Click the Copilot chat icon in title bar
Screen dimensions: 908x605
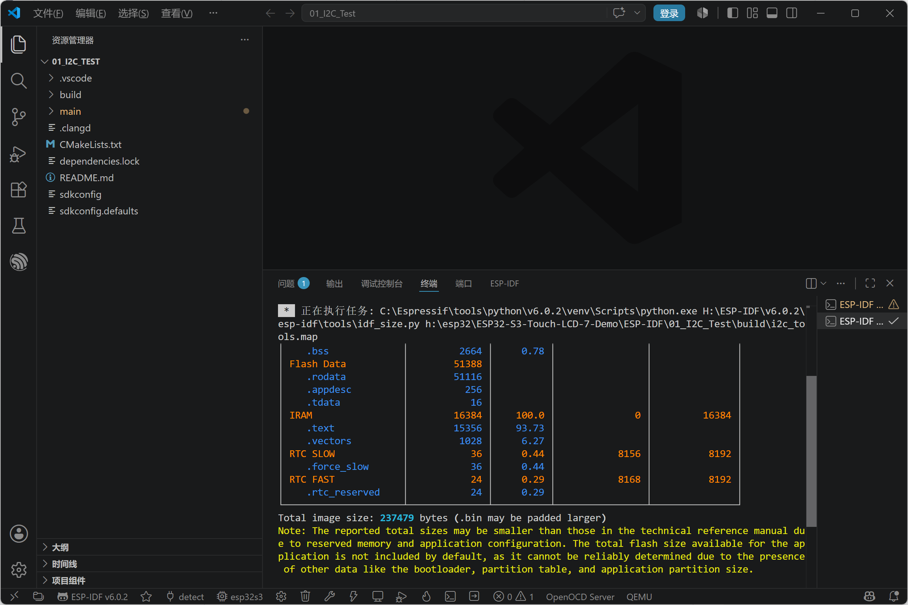(x=619, y=13)
